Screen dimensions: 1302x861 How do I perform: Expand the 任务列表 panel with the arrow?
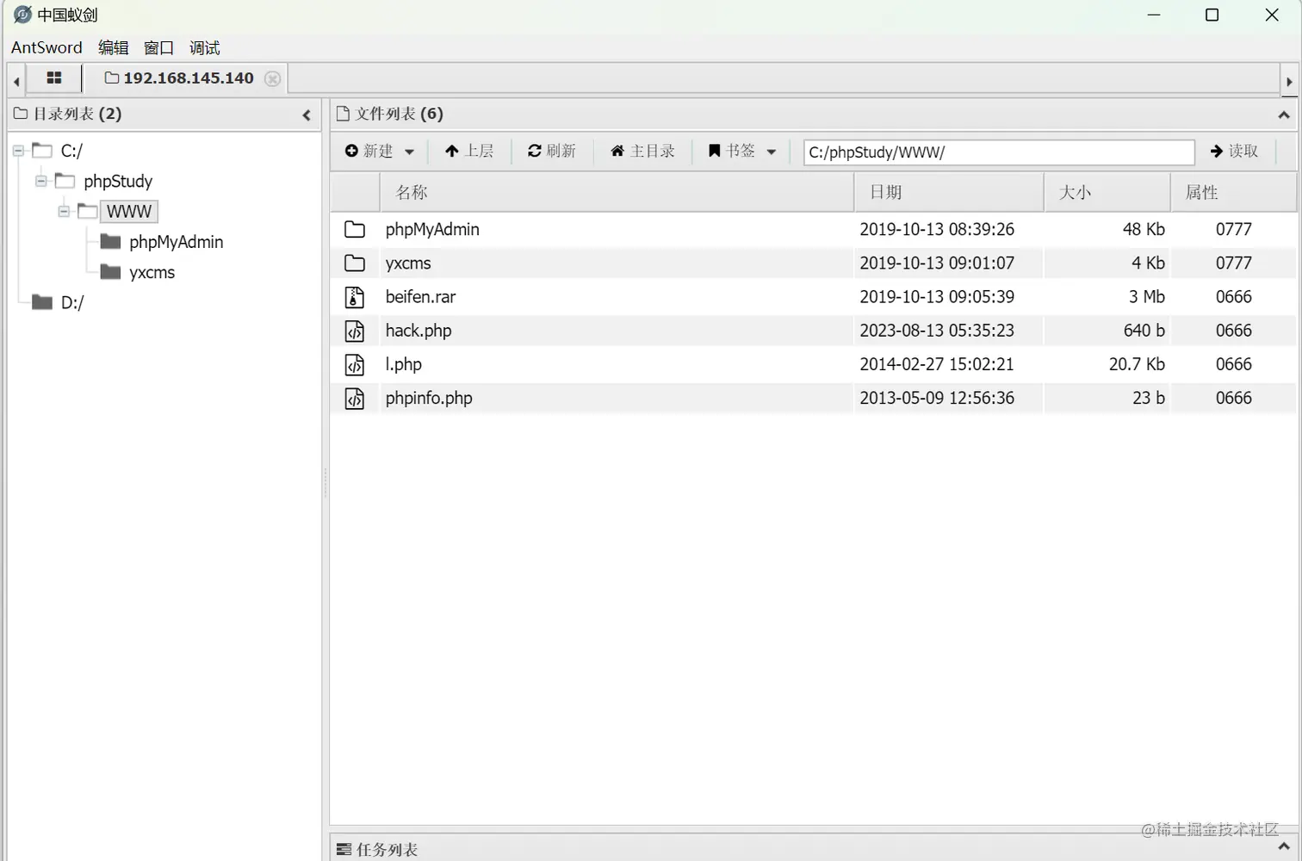[x=1283, y=846]
